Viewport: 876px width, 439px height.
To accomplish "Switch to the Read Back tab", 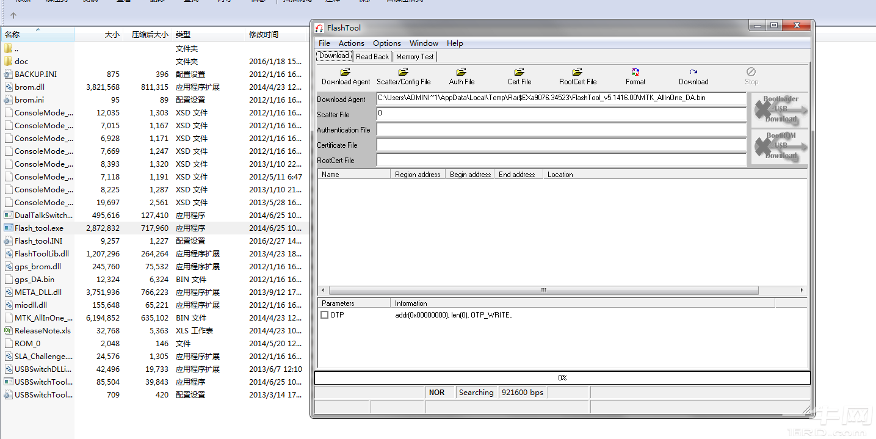I will tap(372, 57).
